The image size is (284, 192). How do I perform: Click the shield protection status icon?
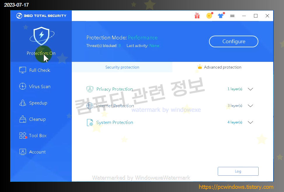pyautogui.click(x=42, y=36)
